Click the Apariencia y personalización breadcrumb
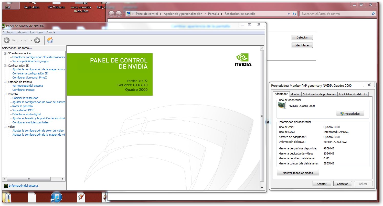383x206 pixels. coord(183,14)
